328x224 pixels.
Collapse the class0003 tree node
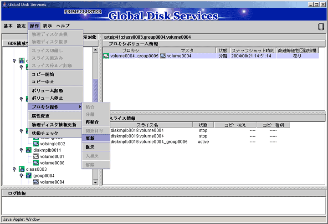click(x=14, y=169)
